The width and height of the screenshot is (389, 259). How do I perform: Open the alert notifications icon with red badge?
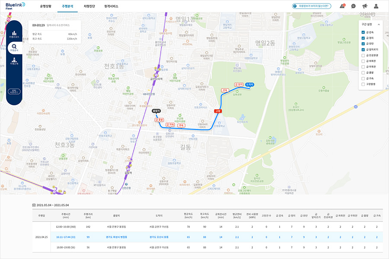342,6
